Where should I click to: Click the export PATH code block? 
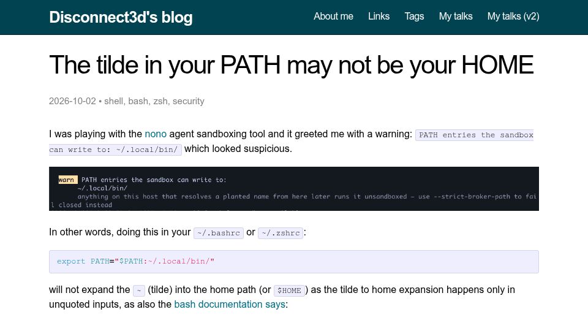(x=294, y=262)
